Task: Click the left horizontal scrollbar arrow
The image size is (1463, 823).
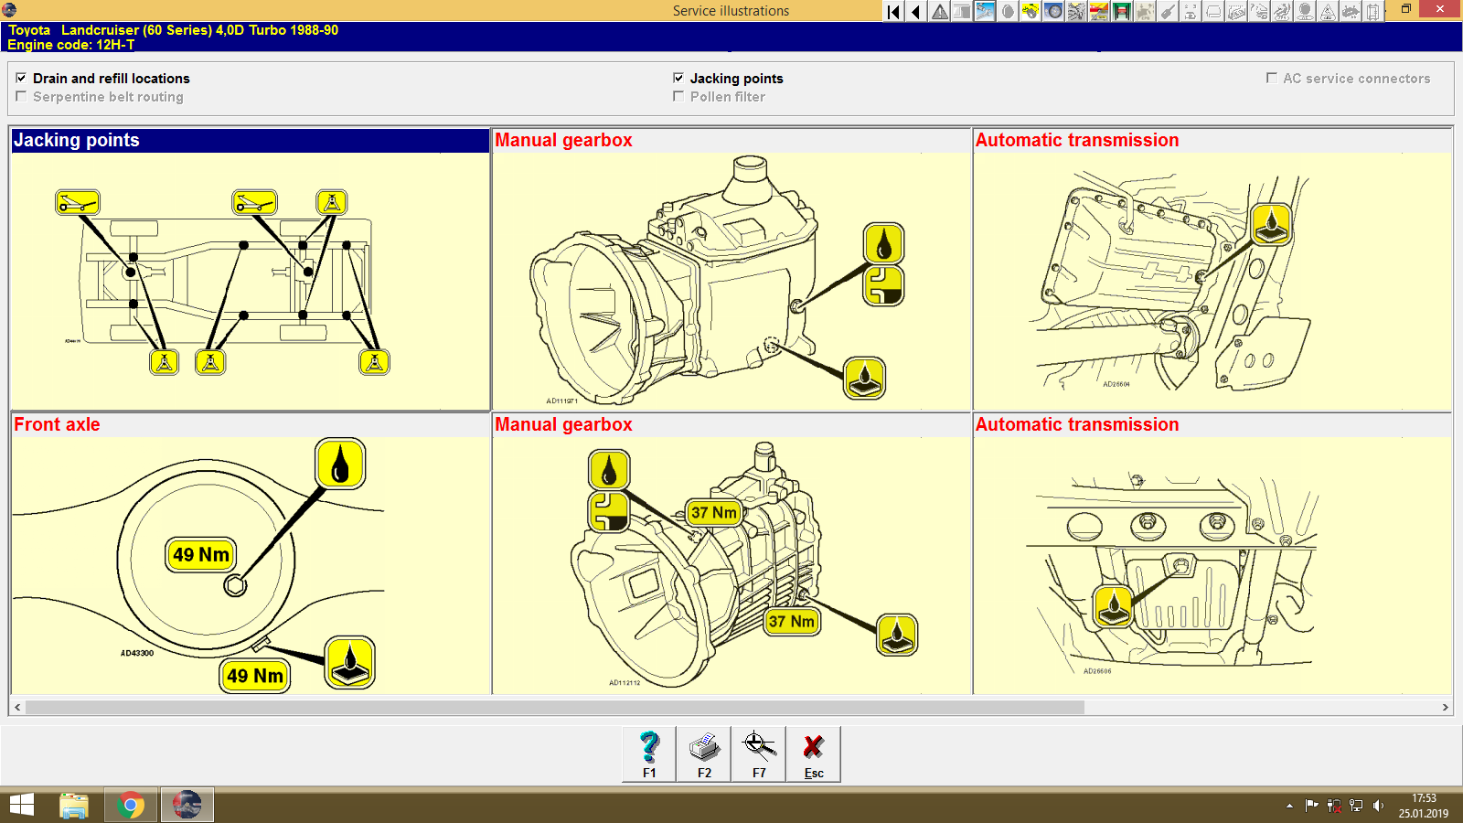Action: (15, 706)
